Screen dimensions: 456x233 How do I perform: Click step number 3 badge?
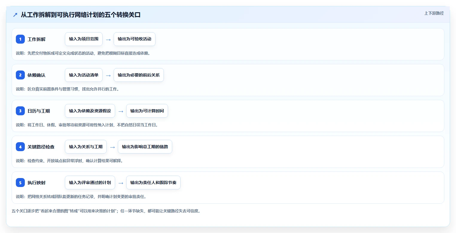point(20,111)
